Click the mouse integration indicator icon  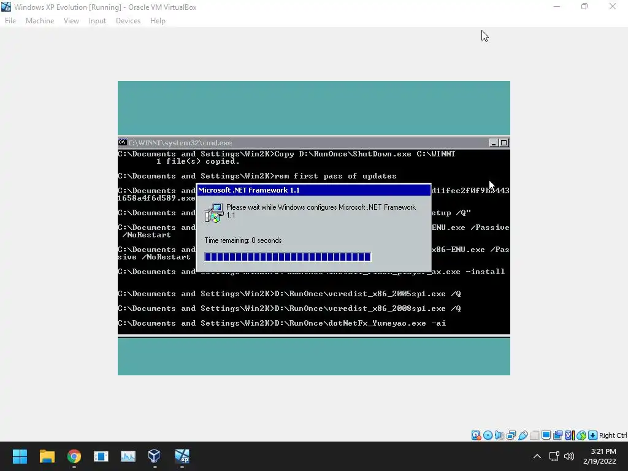[581, 435]
